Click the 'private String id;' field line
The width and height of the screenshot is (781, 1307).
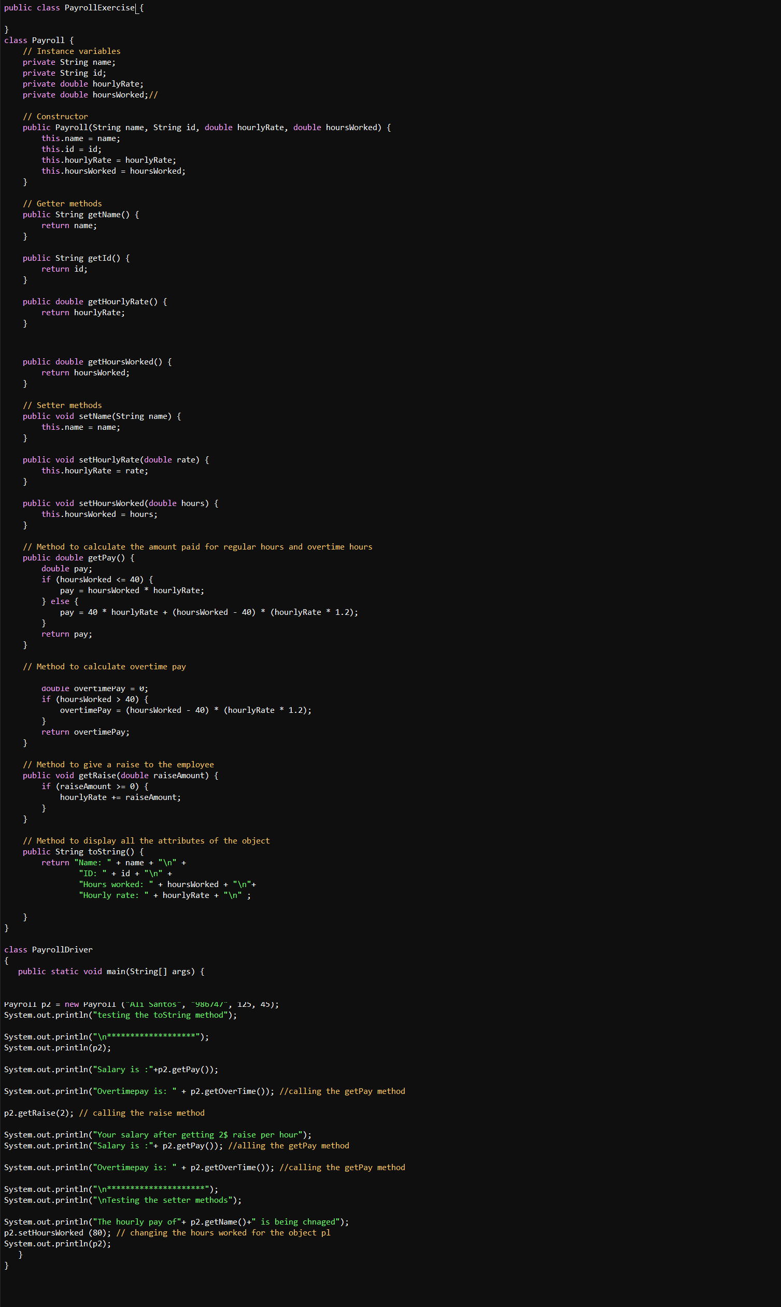pyautogui.click(x=64, y=73)
